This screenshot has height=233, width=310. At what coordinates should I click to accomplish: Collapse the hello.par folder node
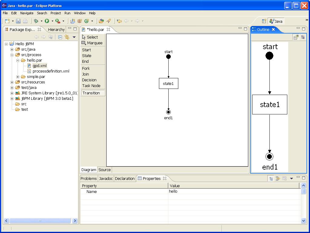point(18,60)
